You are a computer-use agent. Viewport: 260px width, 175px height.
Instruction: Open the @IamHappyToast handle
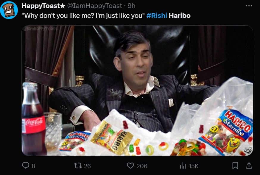(94, 6)
